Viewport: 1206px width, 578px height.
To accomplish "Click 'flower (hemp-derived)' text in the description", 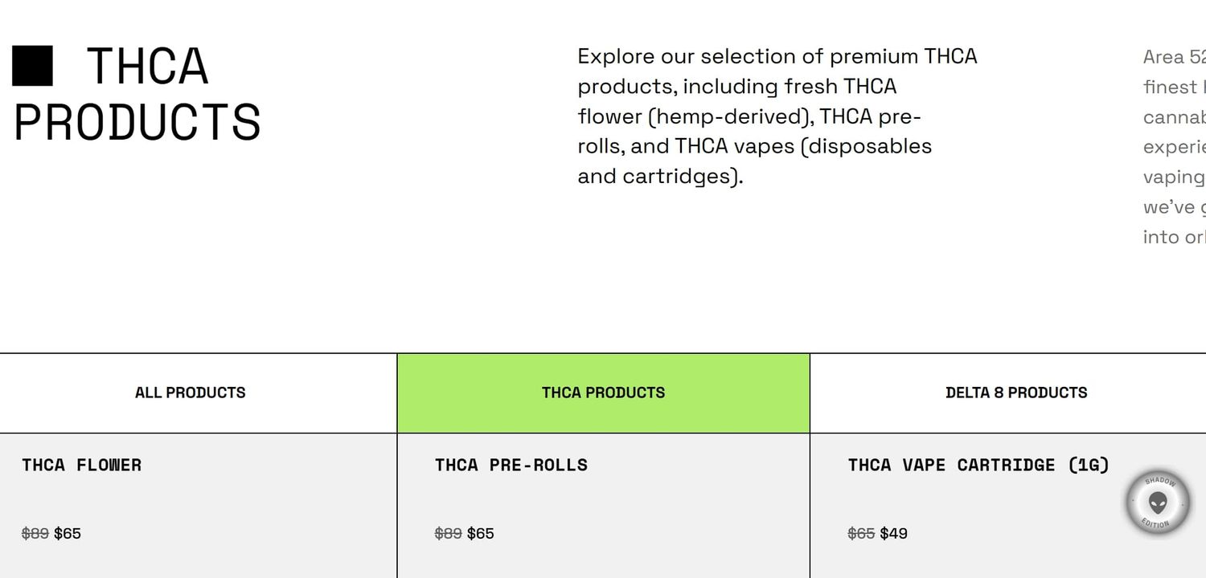I will (x=692, y=117).
